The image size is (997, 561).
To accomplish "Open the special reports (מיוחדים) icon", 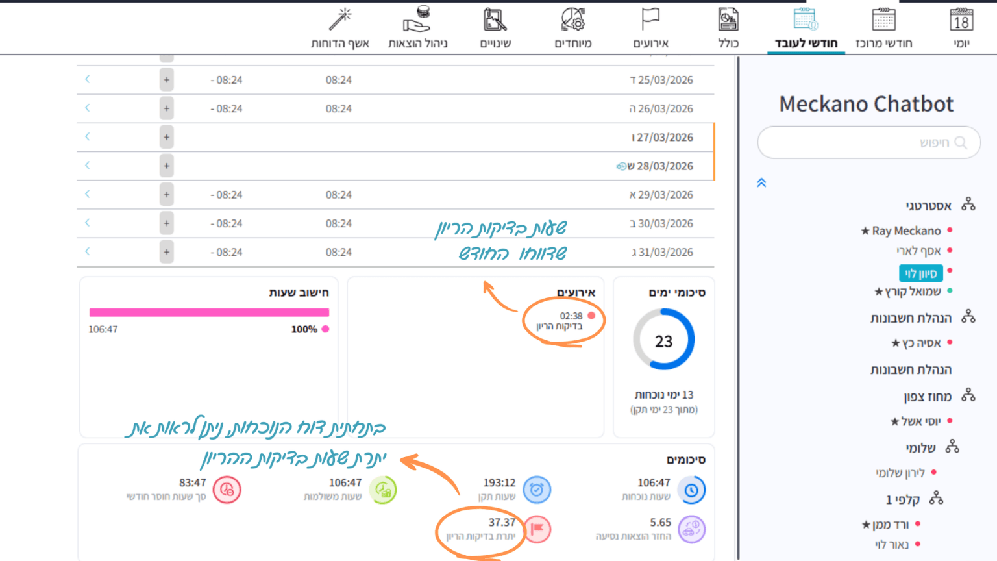I will 572,28.
